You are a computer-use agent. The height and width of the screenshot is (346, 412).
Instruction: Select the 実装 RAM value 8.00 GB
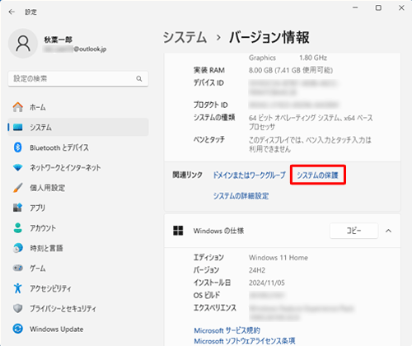[x=291, y=70]
